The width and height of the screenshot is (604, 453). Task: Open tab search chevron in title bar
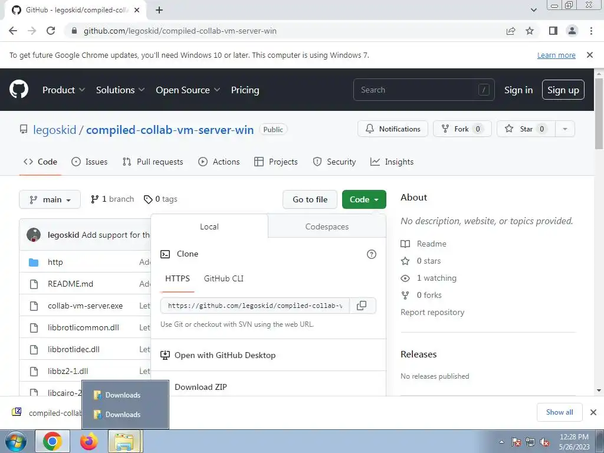[x=534, y=10]
